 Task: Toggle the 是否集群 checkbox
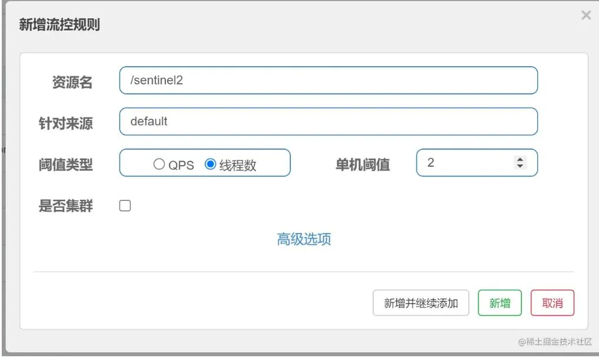[x=125, y=206]
